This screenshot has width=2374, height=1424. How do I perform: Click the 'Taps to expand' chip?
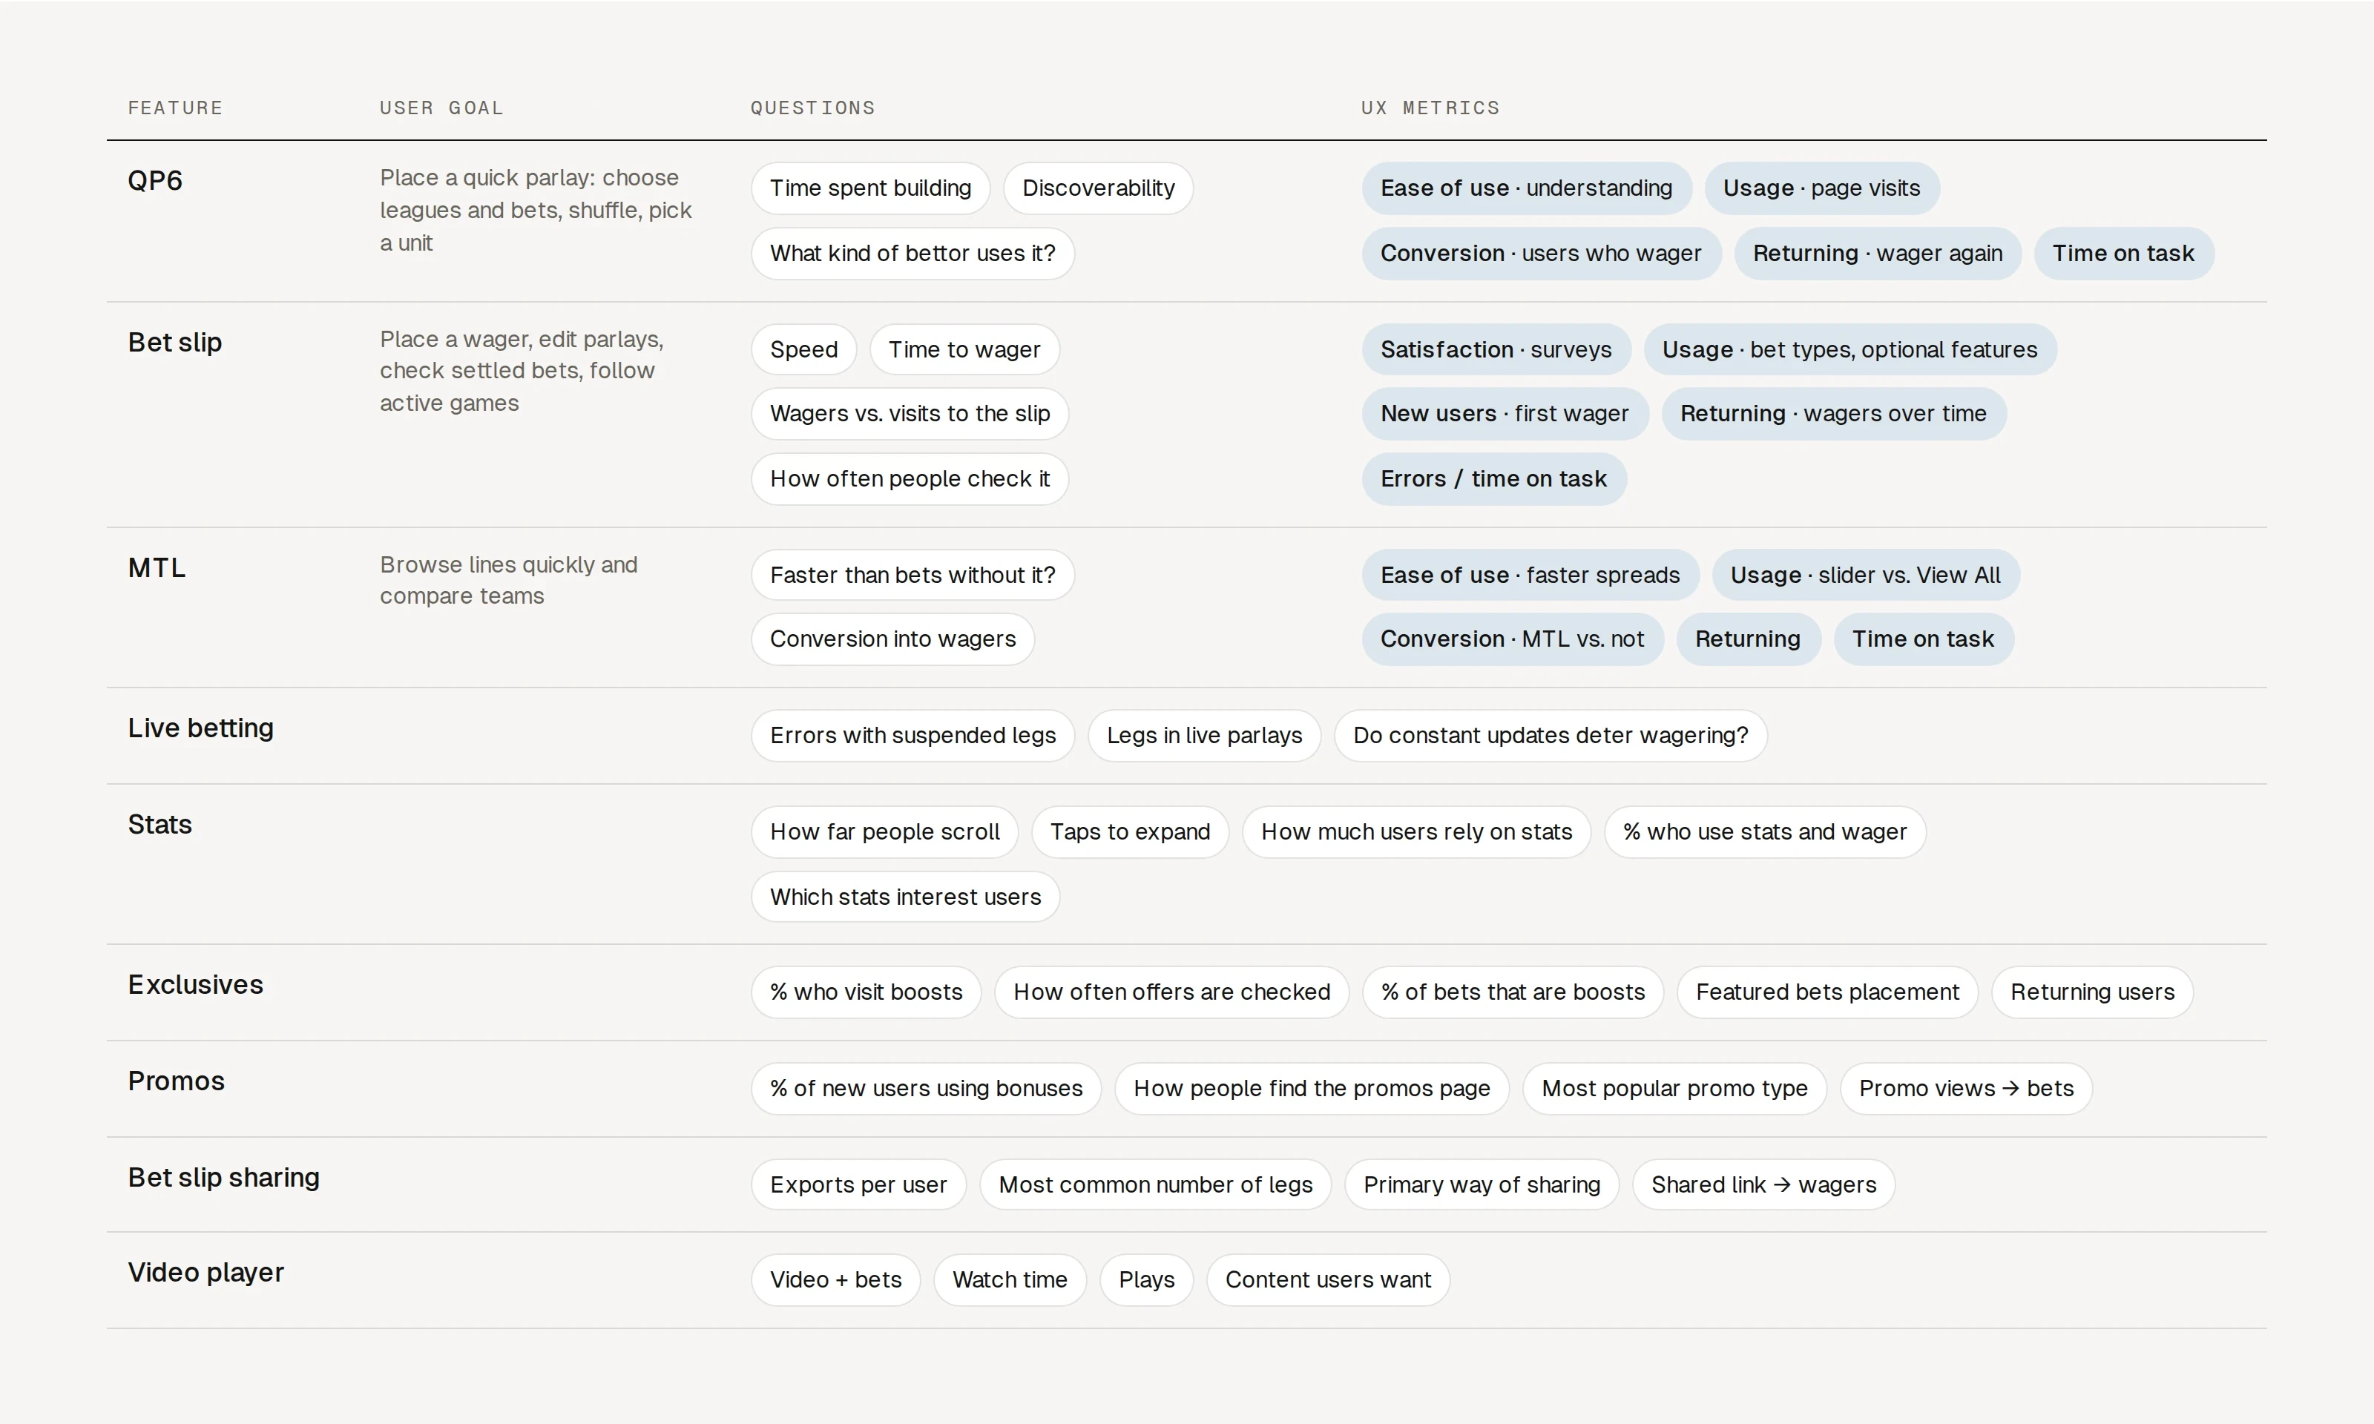point(1129,832)
